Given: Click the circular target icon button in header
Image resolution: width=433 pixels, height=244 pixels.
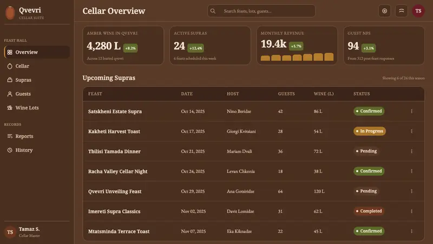Looking at the screenshot, I should tap(384, 11).
